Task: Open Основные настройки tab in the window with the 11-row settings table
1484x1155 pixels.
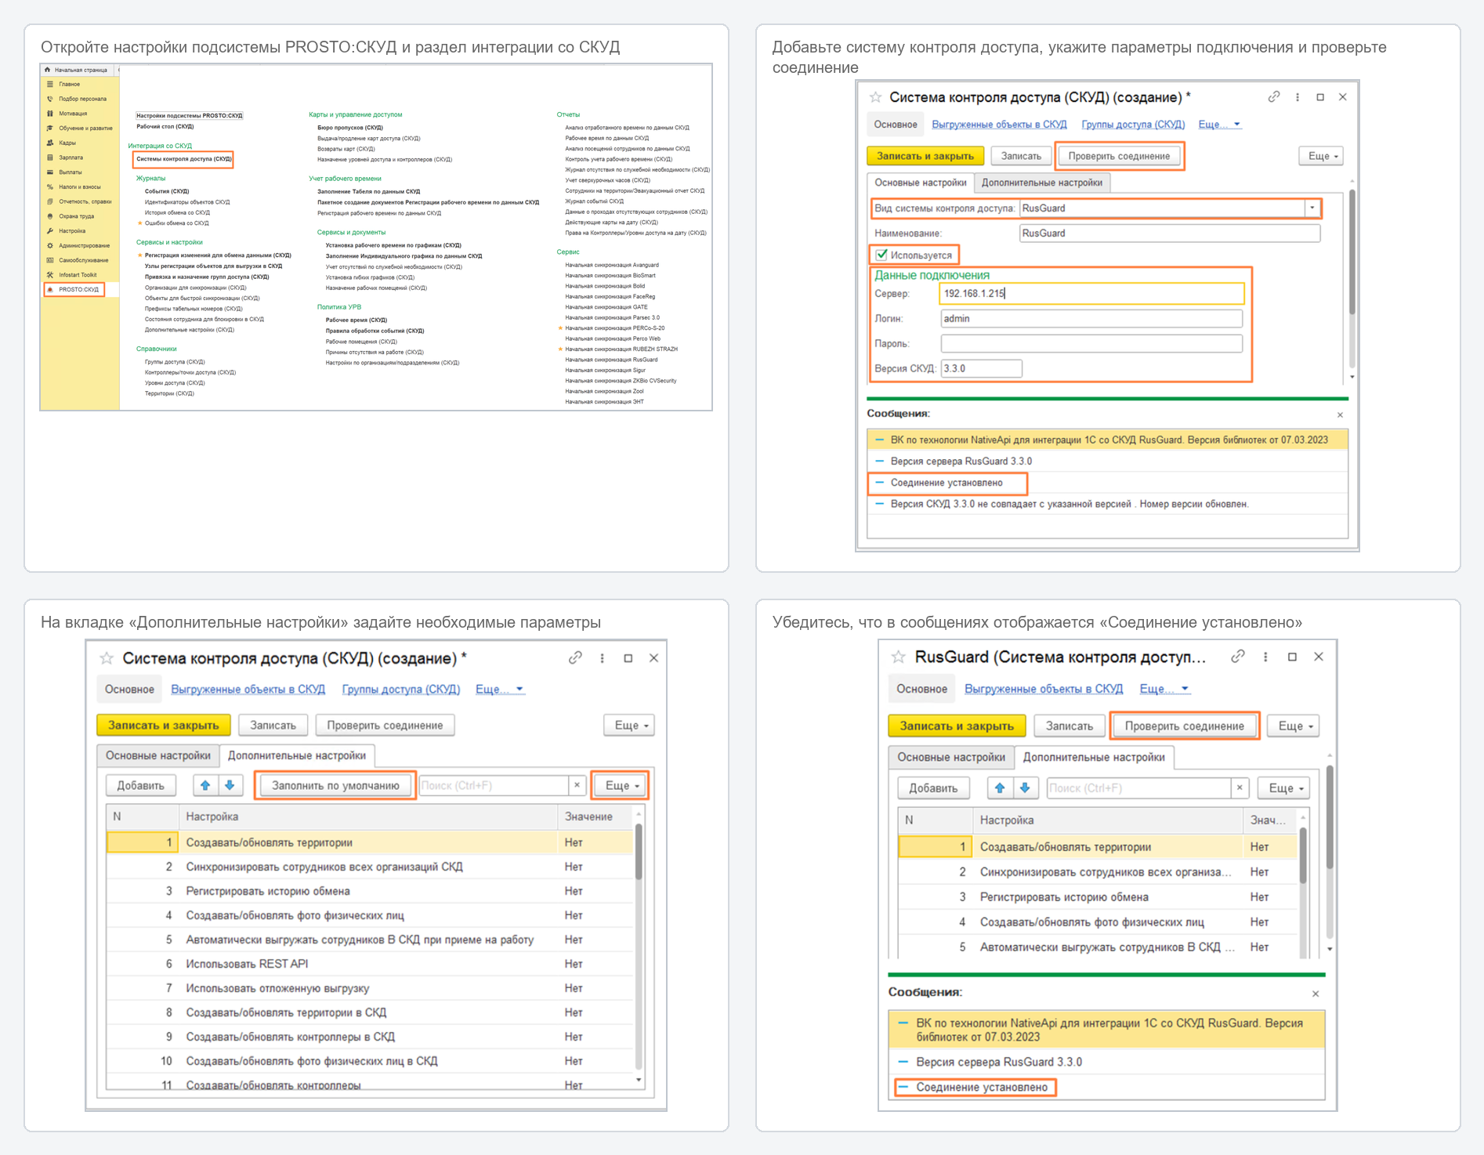Action: click(158, 755)
